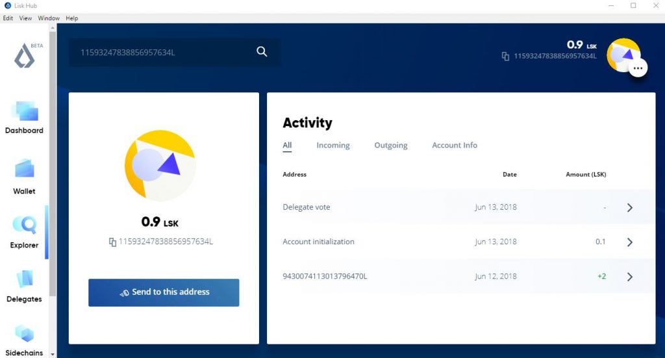This screenshot has height=358, width=665.
Task: Click Send to this address button
Action: pos(164,292)
